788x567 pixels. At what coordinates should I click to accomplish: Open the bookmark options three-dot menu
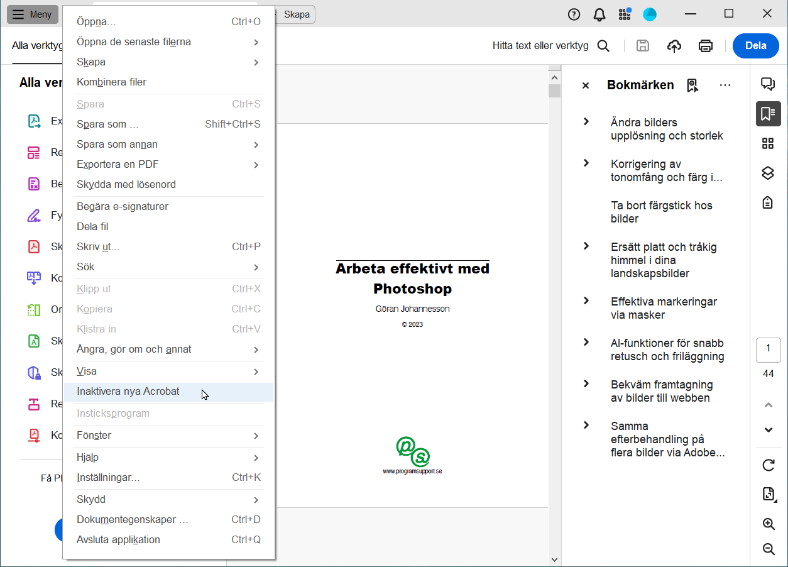pos(725,85)
